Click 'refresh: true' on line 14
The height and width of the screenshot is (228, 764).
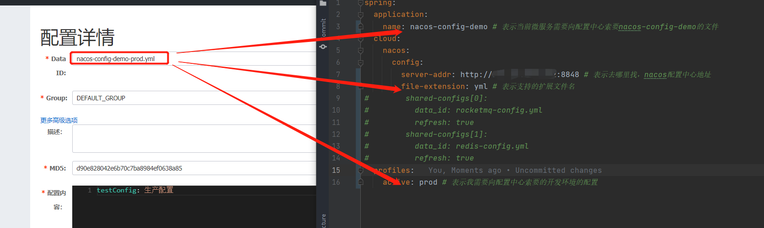[444, 158]
